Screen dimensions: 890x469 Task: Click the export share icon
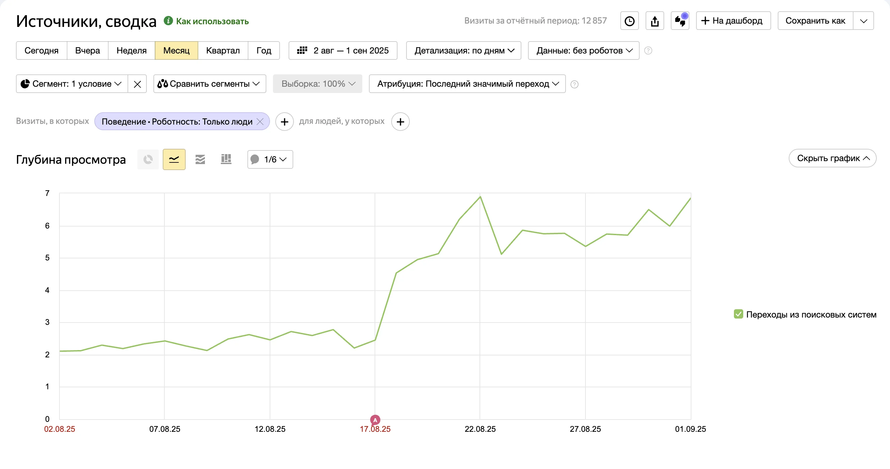tap(654, 21)
